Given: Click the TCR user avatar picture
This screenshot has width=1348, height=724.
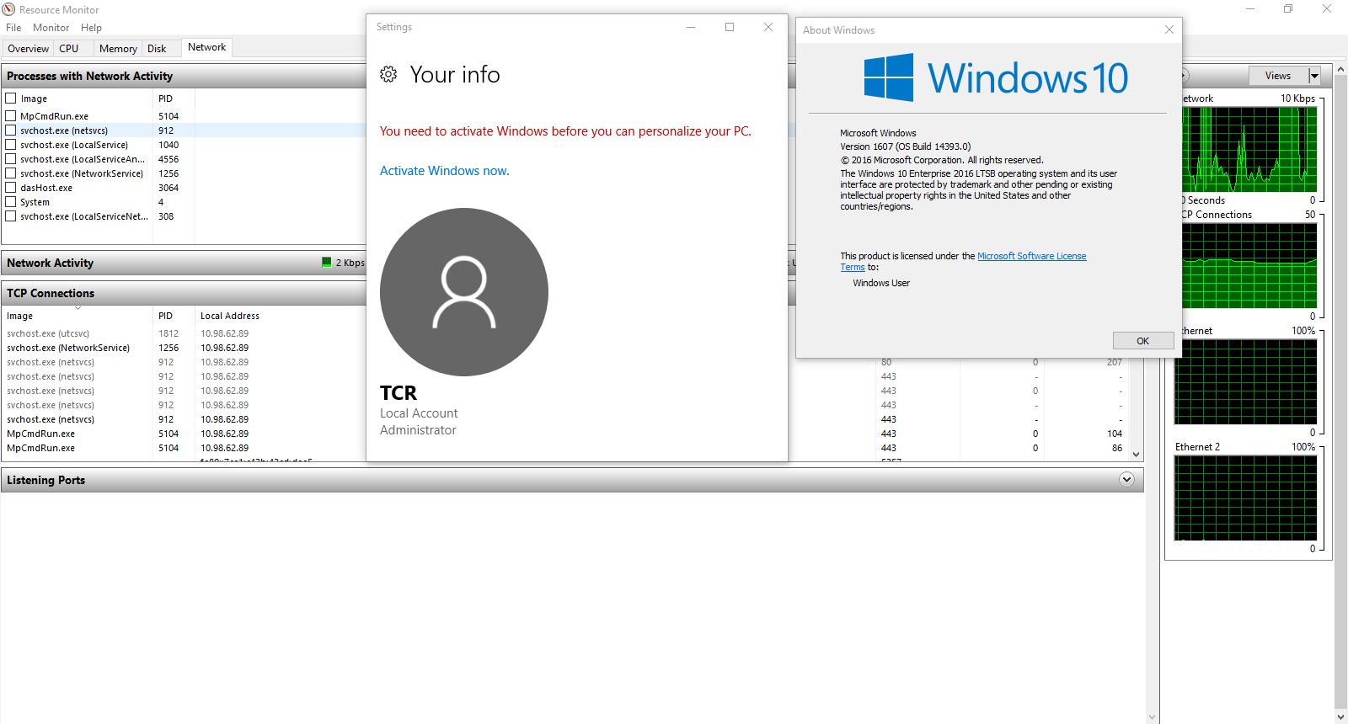Looking at the screenshot, I should pyautogui.click(x=464, y=292).
